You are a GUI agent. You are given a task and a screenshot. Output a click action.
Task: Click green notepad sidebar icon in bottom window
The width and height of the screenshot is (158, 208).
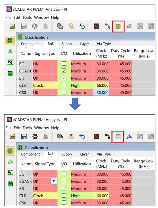click(x=10, y=184)
